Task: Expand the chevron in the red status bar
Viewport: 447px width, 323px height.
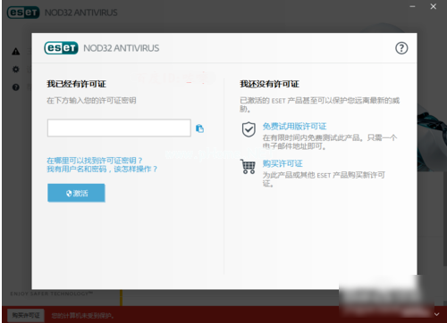Action: pos(436,314)
